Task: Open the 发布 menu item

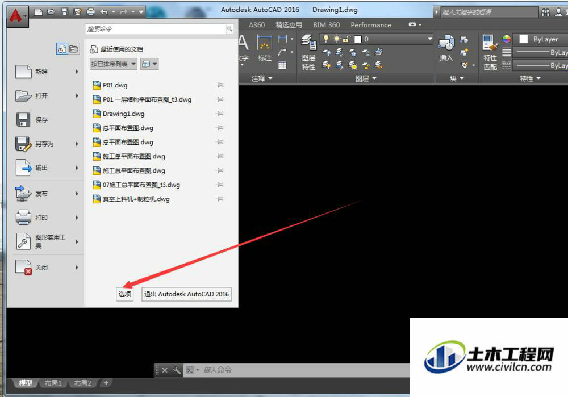Action: pos(47,194)
